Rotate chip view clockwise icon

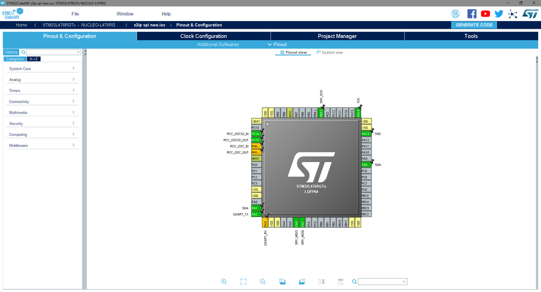coord(282,282)
